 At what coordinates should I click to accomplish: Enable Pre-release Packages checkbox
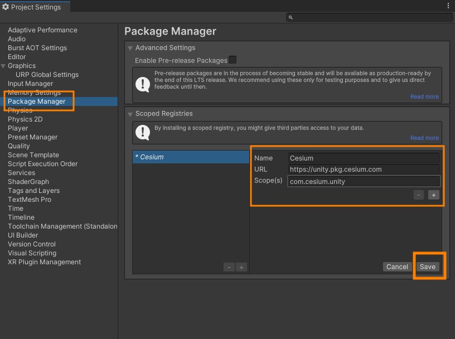point(233,60)
